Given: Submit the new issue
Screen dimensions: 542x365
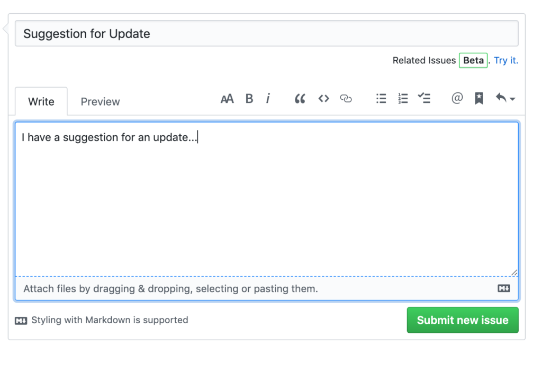Looking at the screenshot, I should [462, 320].
